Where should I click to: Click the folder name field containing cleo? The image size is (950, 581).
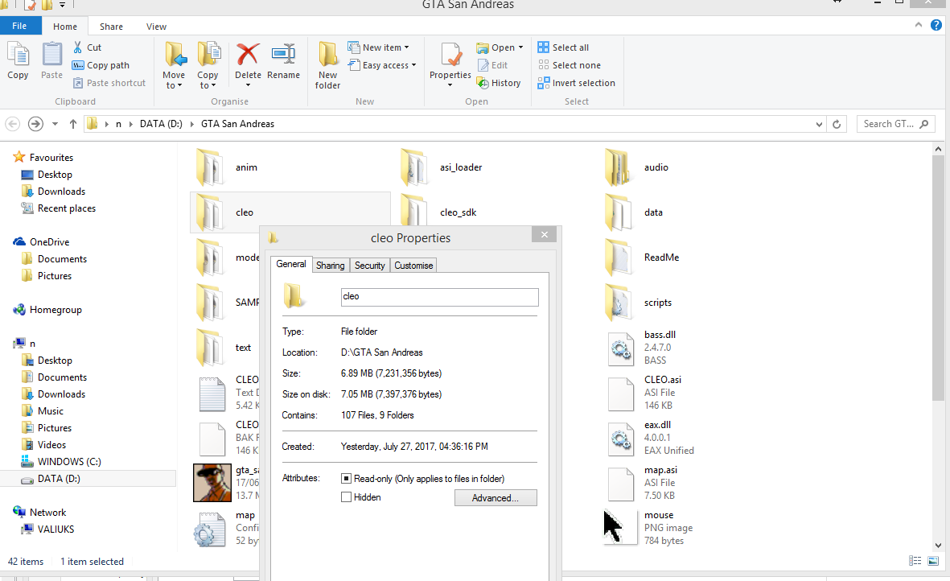click(440, 297)
